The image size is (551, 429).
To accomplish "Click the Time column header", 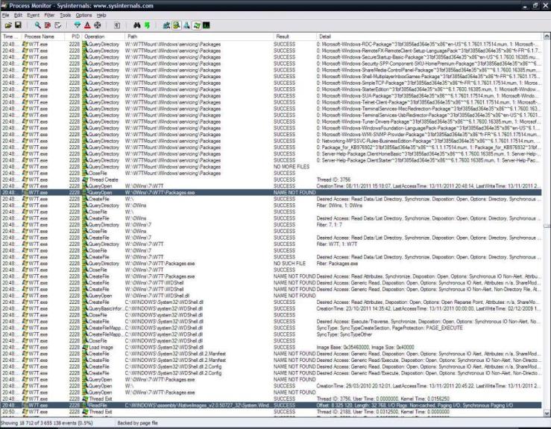I will tap(11, 36).
